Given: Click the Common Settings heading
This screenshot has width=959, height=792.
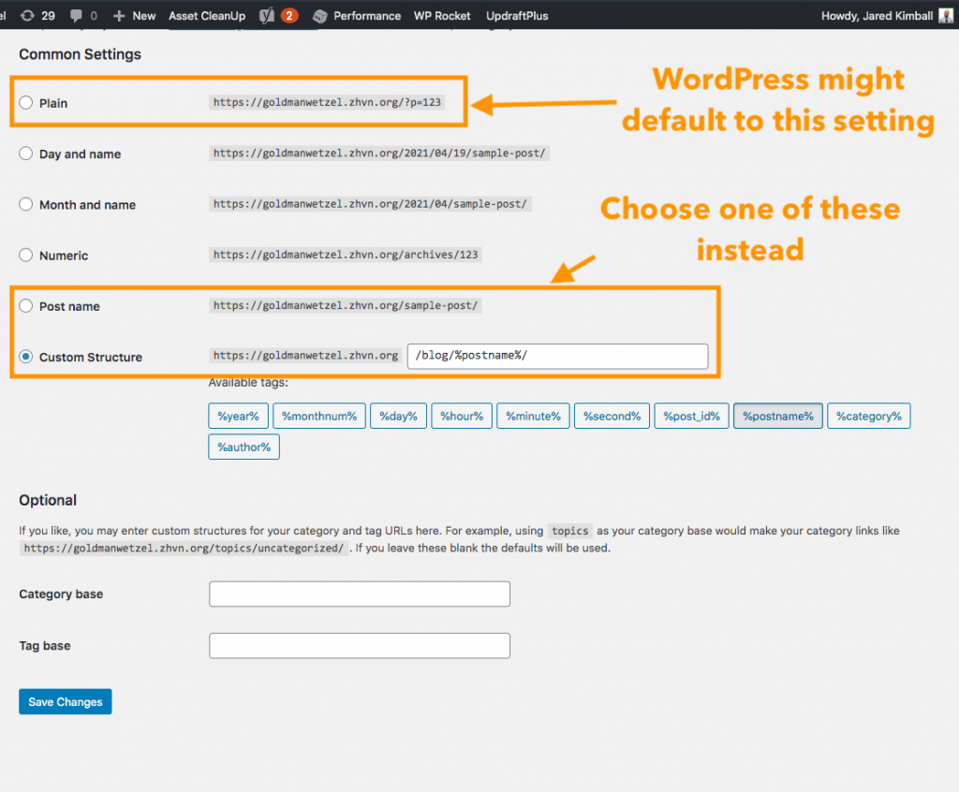Looking at the screenshot, I should tap(81, 54).
